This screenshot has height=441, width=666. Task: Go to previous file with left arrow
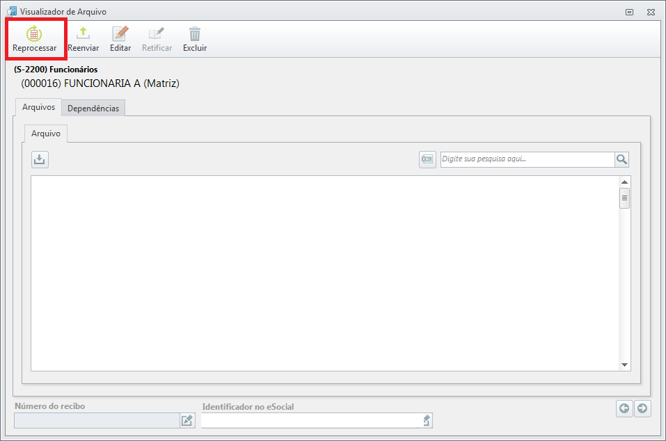tap(624, 408)
